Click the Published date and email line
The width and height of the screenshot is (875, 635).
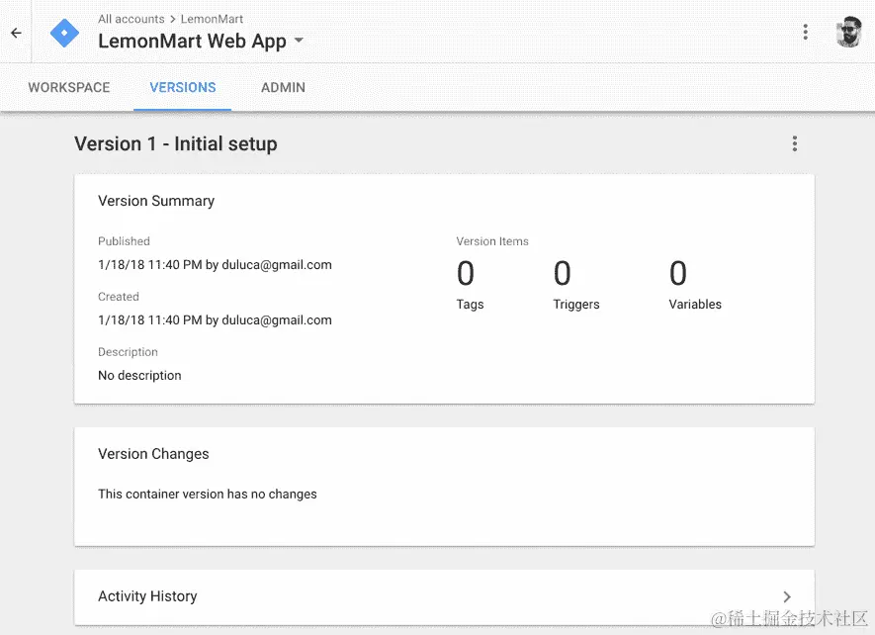215,265
